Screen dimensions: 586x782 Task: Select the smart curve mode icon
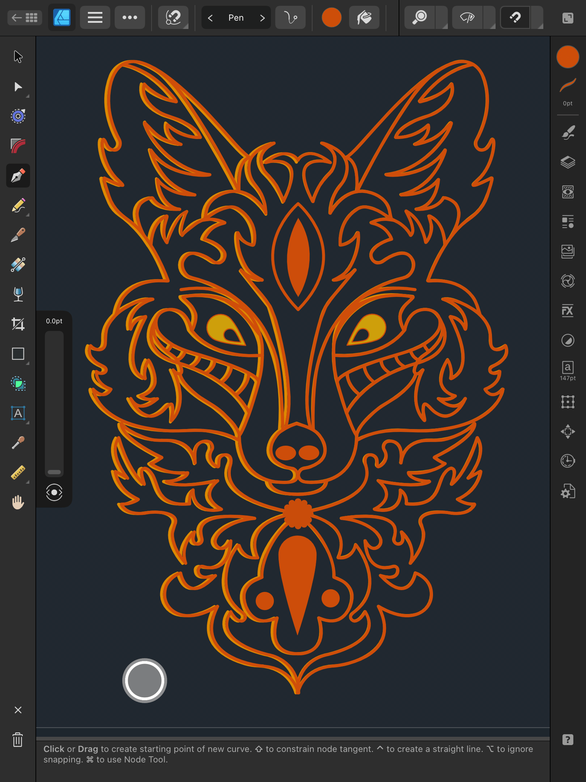(x=290, y=18)
